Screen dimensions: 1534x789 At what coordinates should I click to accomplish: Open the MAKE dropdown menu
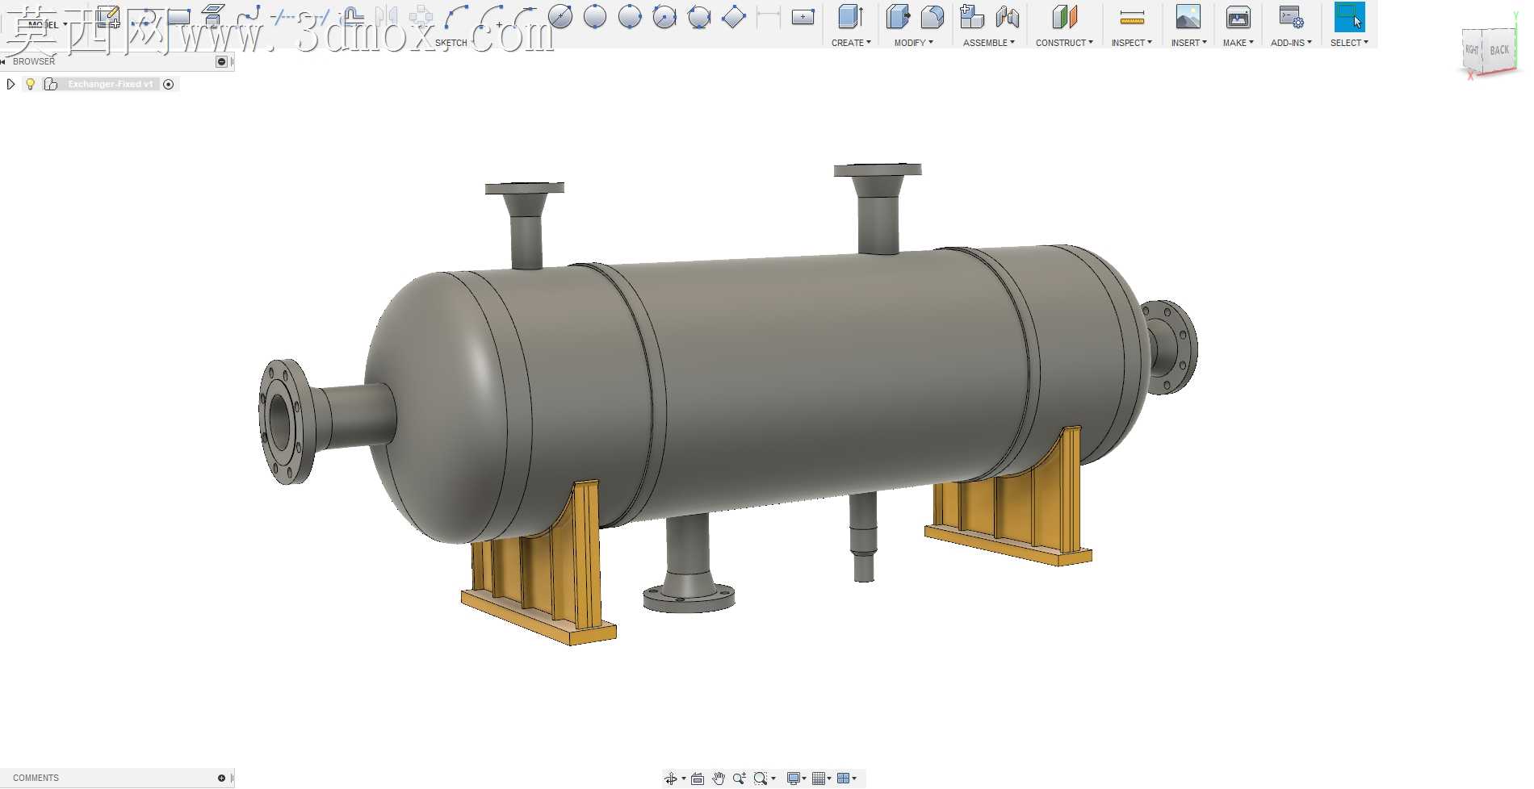tap(1238, 43)
